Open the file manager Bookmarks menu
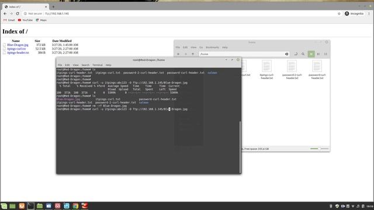Viewport: 374px width, 210px height. point(212,47)
